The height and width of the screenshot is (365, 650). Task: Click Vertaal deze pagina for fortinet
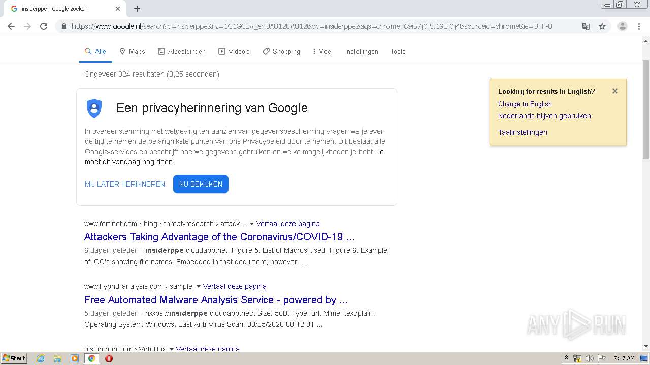coord(288,224)
